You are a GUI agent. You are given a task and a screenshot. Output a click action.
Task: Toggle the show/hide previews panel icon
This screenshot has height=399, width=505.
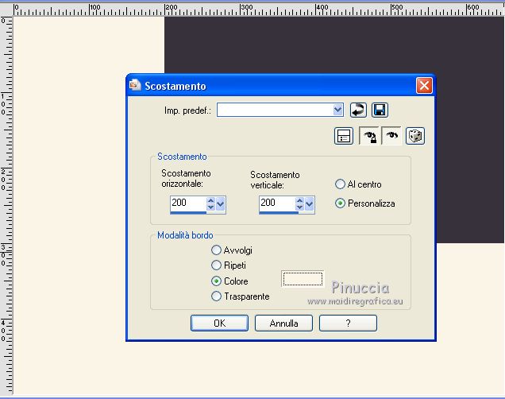click(344, 136)
